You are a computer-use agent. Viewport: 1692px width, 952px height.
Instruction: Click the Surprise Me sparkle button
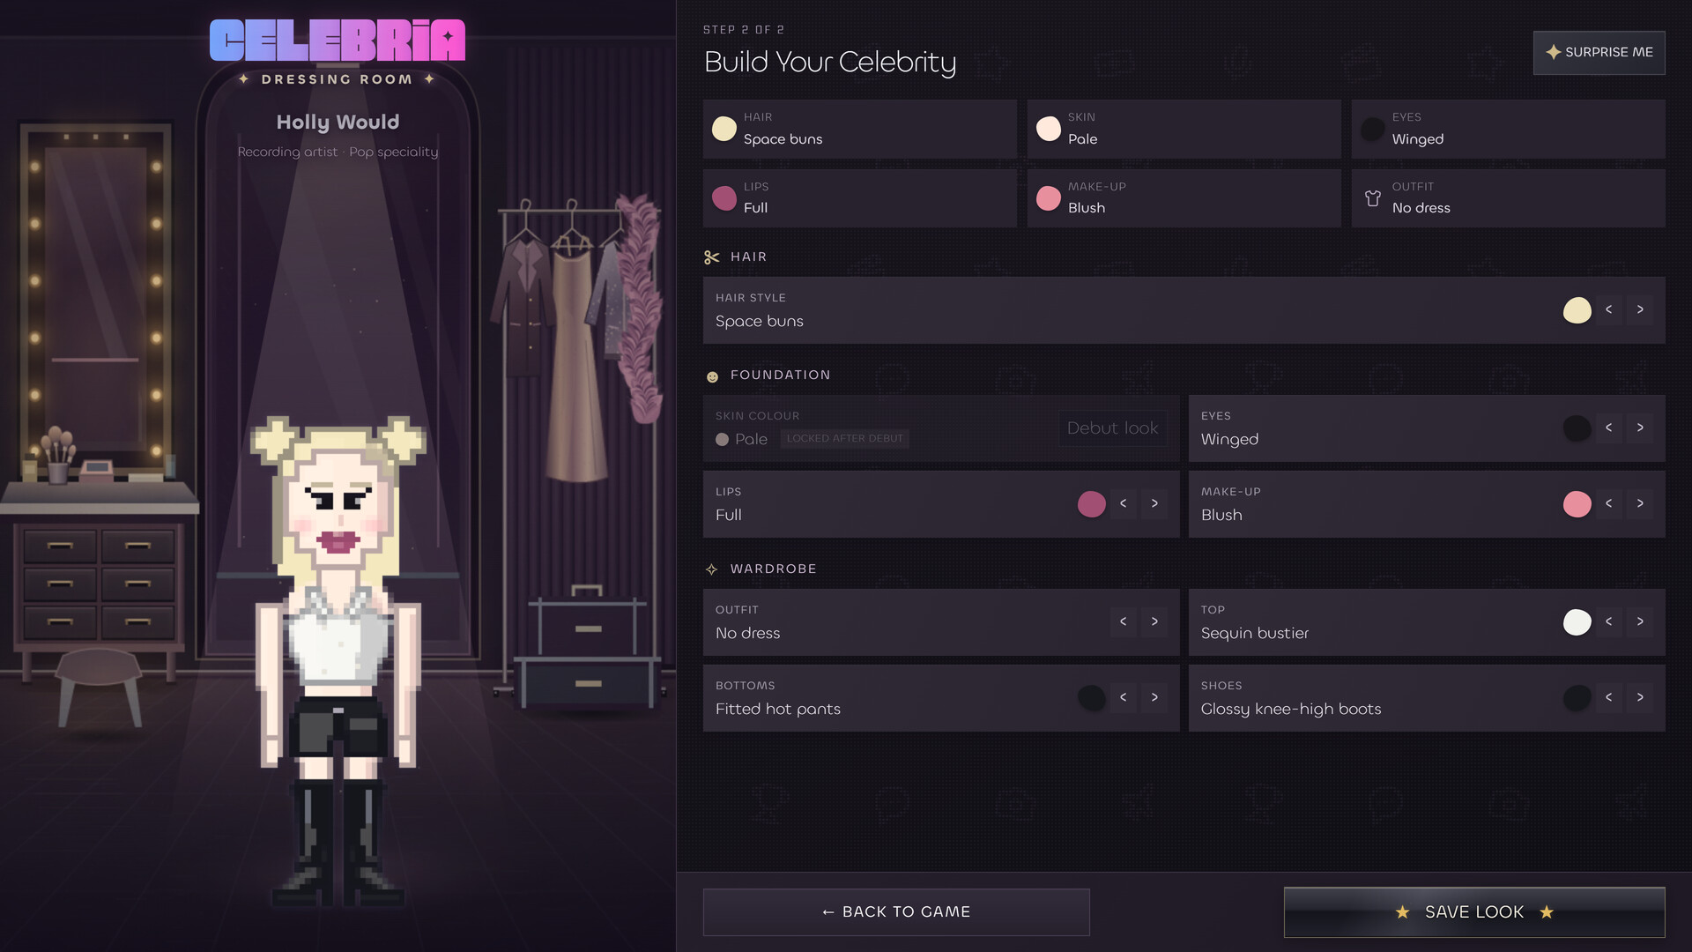(1599, 53)
